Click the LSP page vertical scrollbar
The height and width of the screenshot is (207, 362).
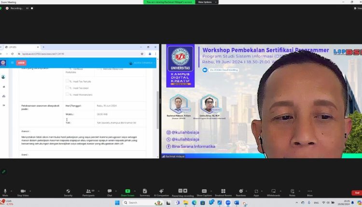pyautogui.click(x=158, y=110)
